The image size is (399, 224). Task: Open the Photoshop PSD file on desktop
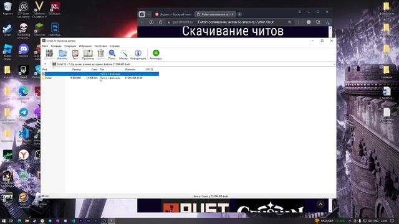(x=55, y=29)
